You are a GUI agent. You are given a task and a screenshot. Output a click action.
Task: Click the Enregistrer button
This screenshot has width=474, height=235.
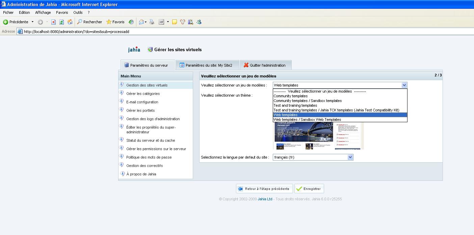309,189
